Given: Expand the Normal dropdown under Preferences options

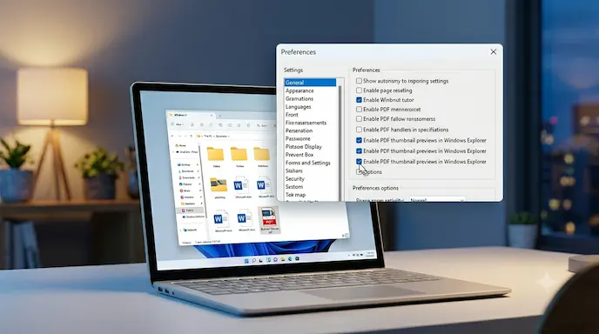Looking at the screenshot, I should pos(437,199).
